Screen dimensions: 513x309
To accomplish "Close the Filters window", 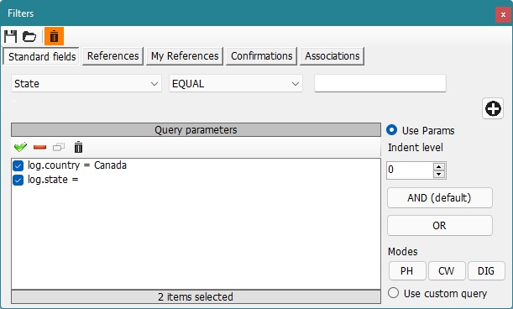I will (503, 14).
